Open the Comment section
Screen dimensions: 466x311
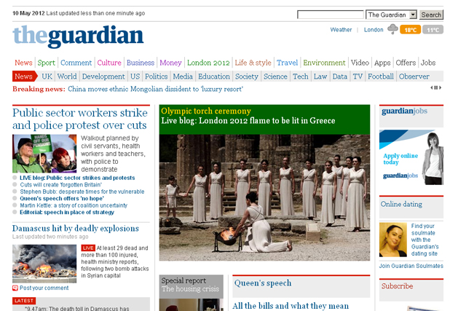(76, 63)
